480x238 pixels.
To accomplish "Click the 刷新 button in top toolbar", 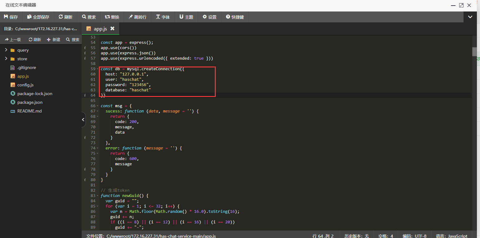I will pyautogui.click(x=65, y=17).
